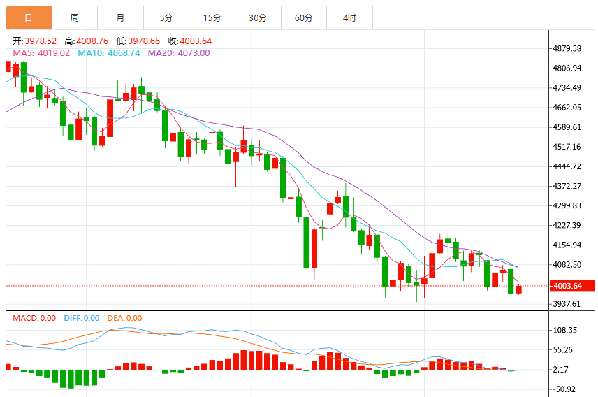Image resolution: width=598 pixels, height=397 pixels.
Task: Click the 收 4003.64 closing price readout
Action: (x=190, y=41)
